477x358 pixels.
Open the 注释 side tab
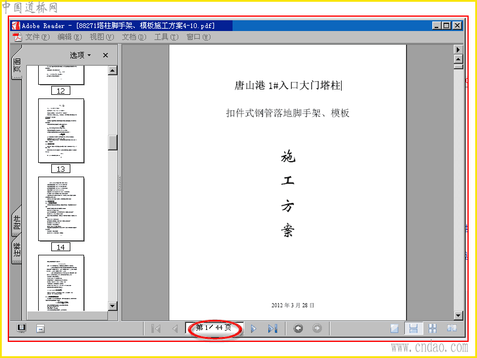[17, 249]
